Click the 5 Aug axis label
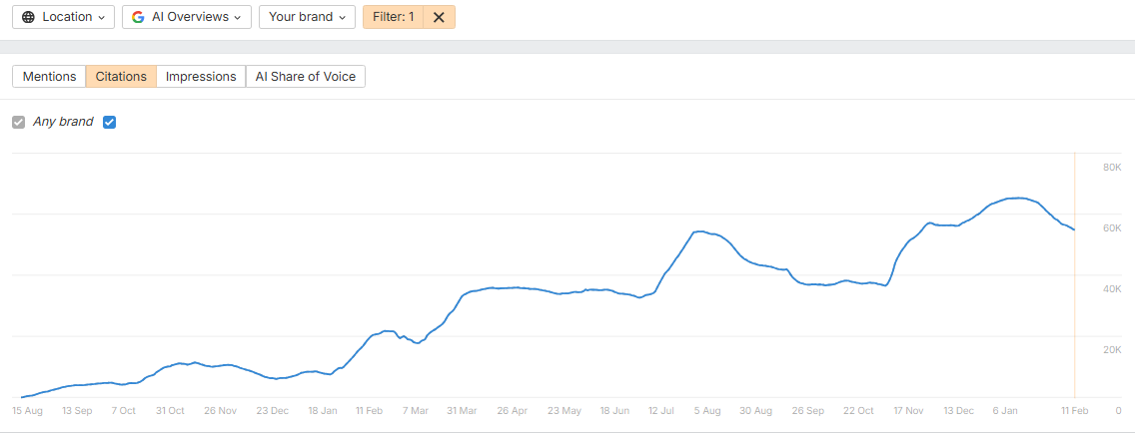This screenshot has height=433, width=1135. (707, 411)
